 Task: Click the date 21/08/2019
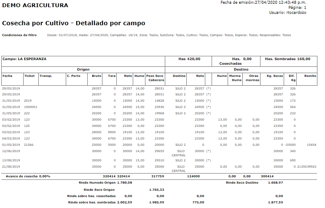11,167
